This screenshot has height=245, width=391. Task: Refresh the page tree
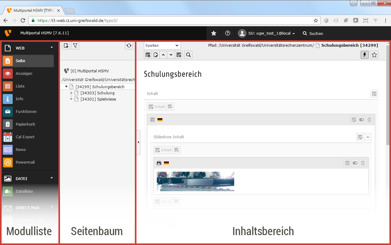click(129, 46)
